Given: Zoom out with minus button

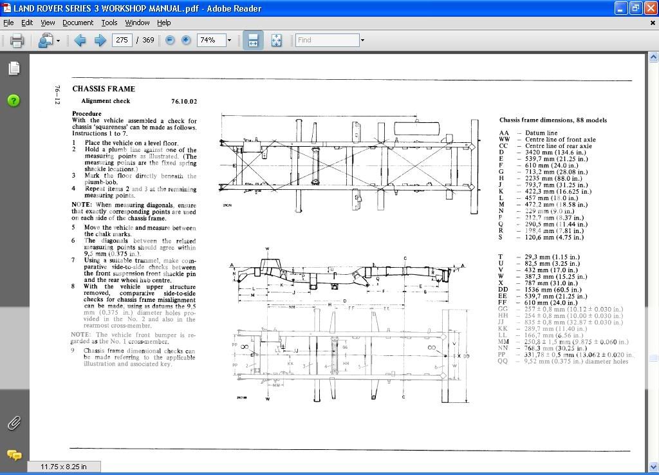Looking at the screenshot, I should click(170, 41).
